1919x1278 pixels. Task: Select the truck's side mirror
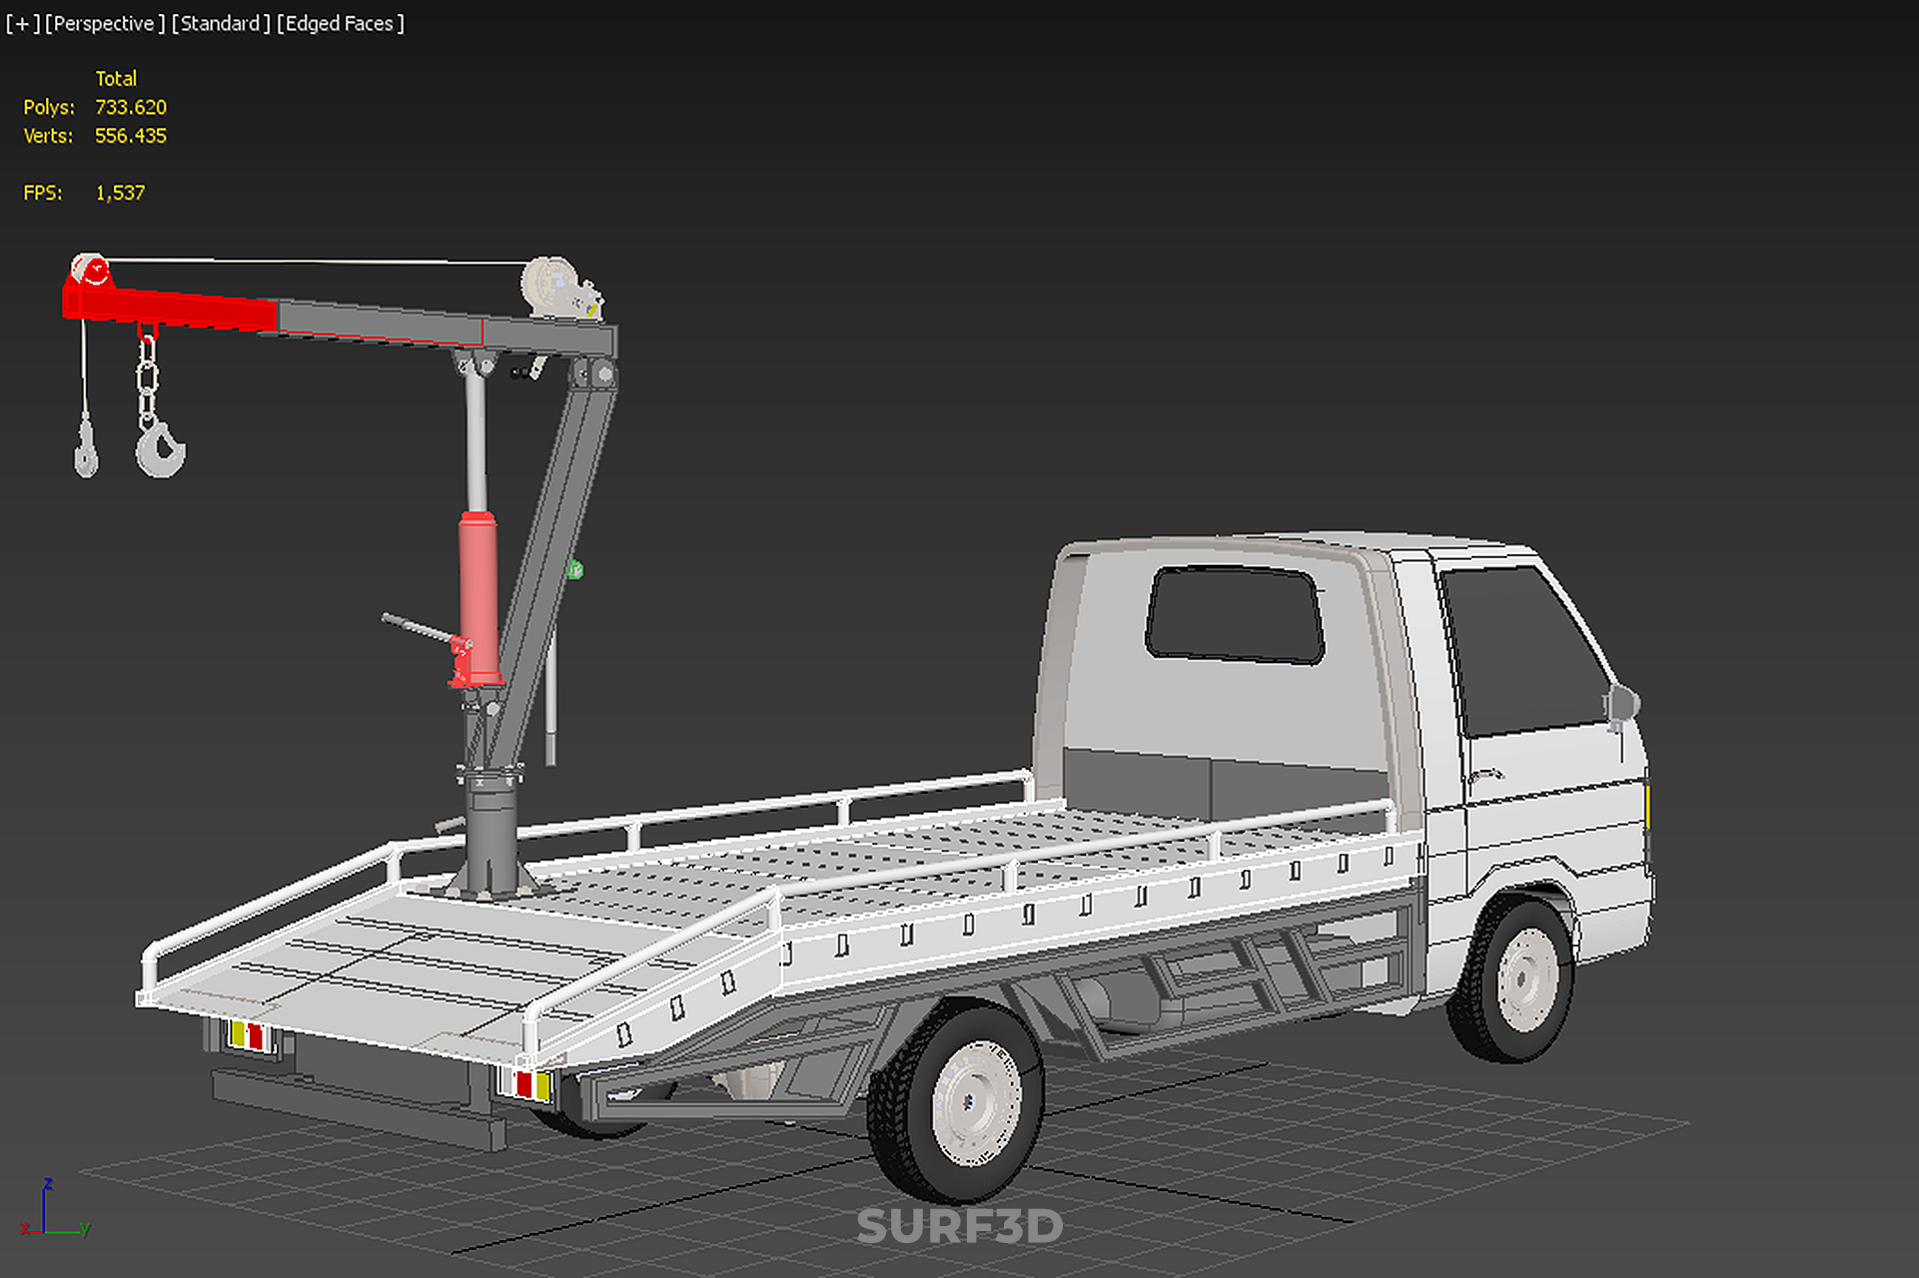[1623, 705]
